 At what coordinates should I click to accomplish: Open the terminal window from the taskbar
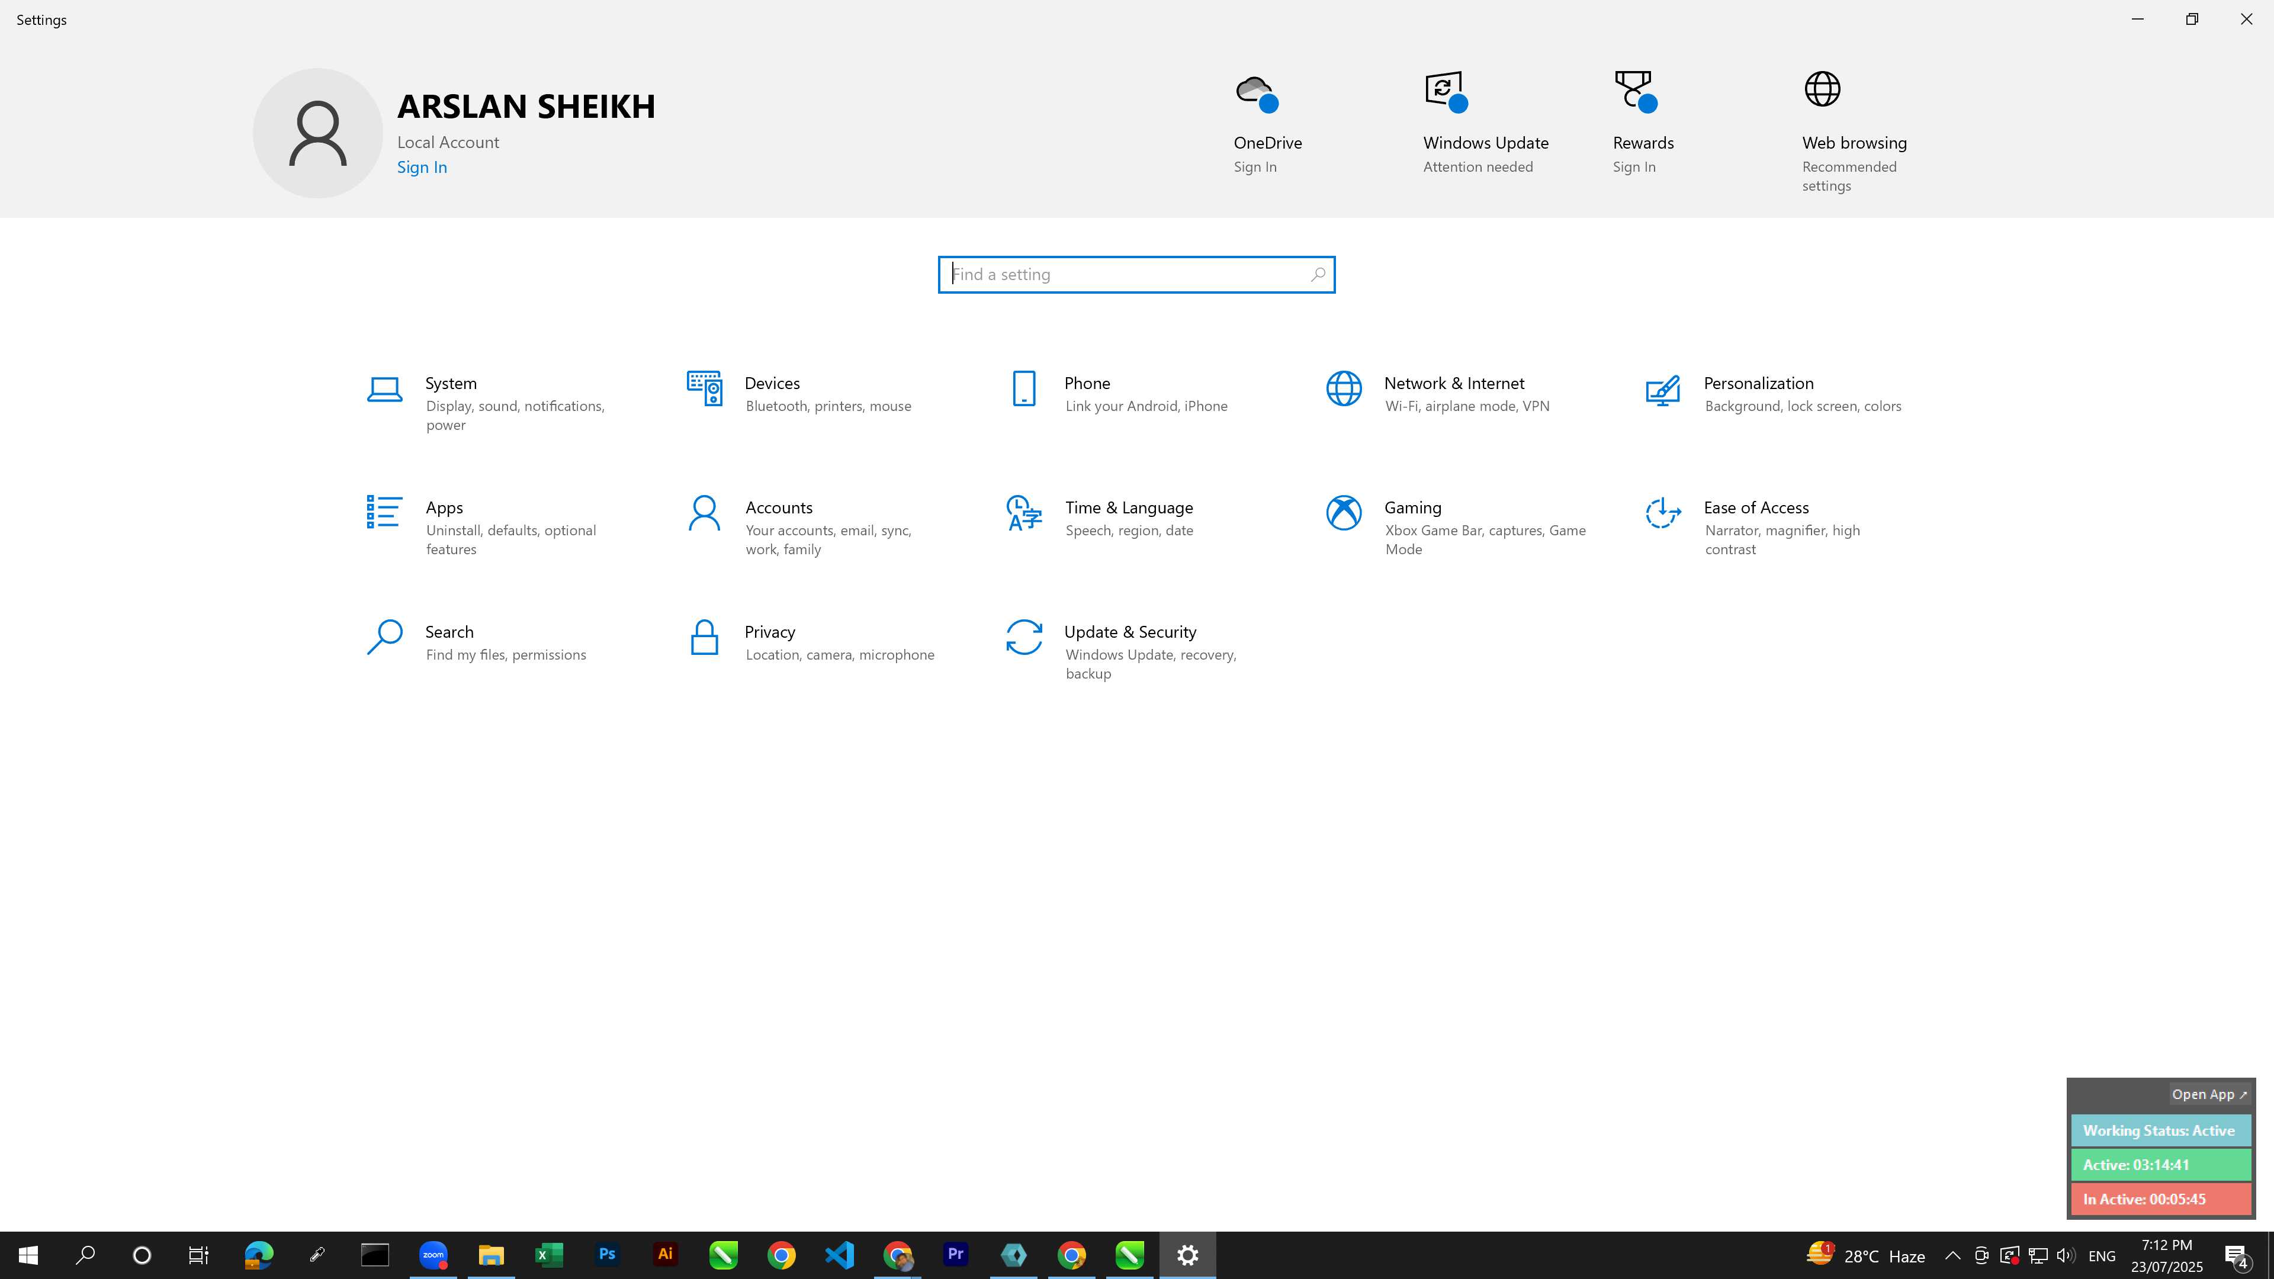375,1255
